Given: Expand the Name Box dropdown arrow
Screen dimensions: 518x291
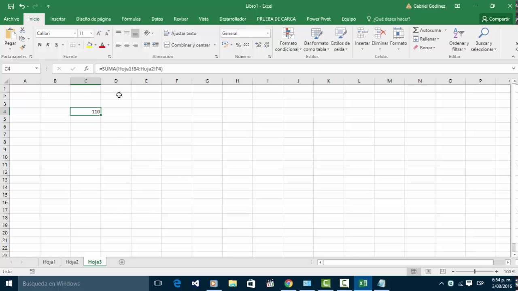Looking at the screenshot, I should point(36,69).
